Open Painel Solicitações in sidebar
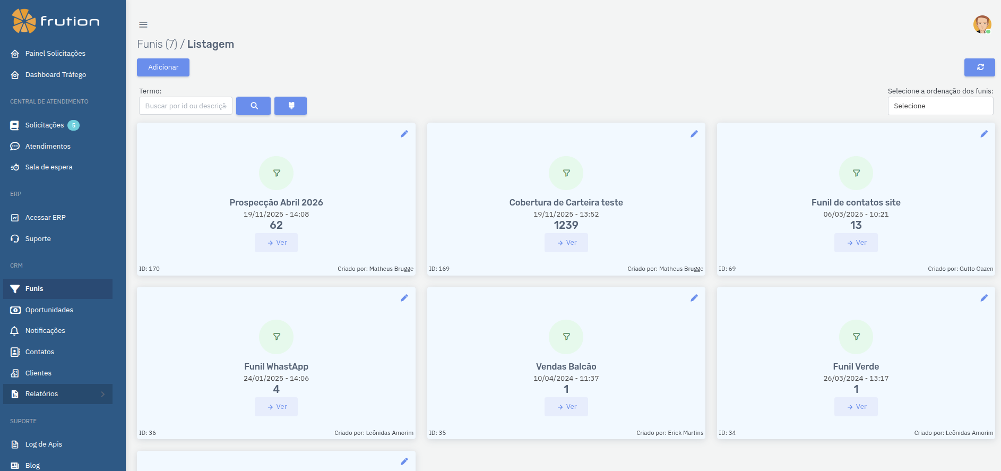Screen dimensions: 1001x471 point(57,54)
